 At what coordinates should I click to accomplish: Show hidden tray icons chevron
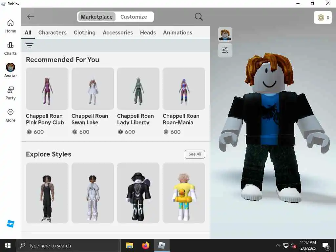coord(278,245)
